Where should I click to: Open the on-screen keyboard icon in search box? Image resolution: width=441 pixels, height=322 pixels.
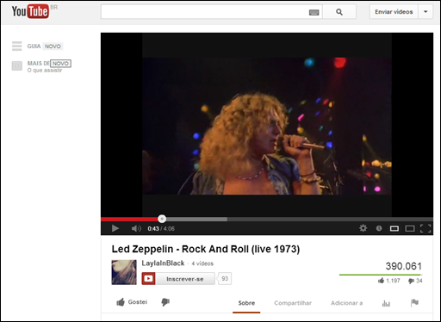pyautogui.click(x=314, y=12)
